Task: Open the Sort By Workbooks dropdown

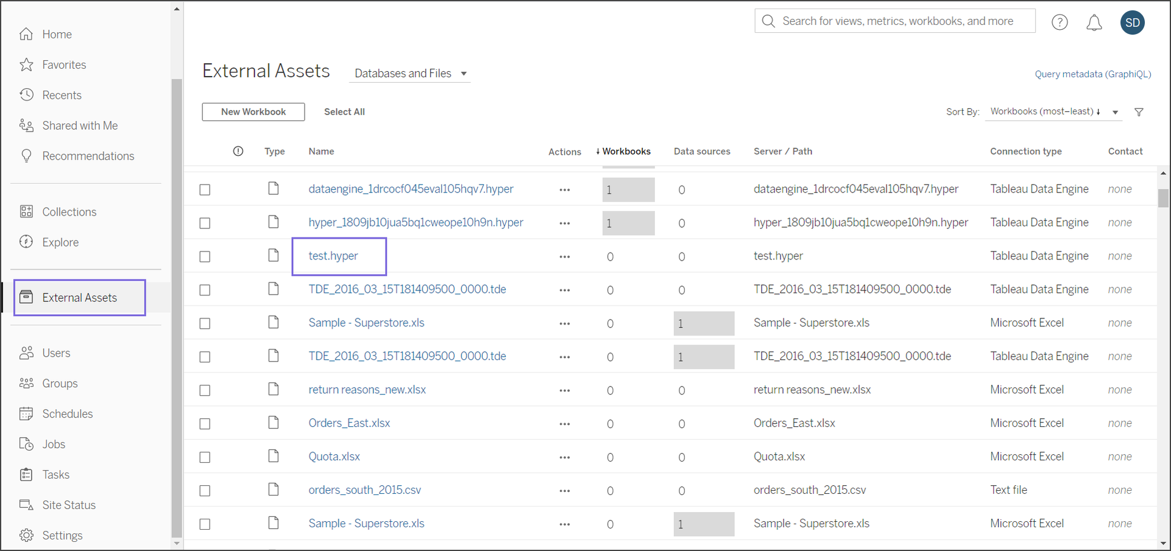Action: click(1053, 112)
